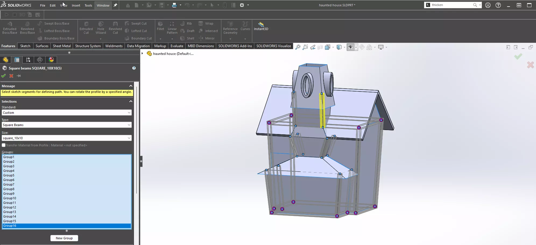Switch to the Weldments tab

tap(114, 46)
